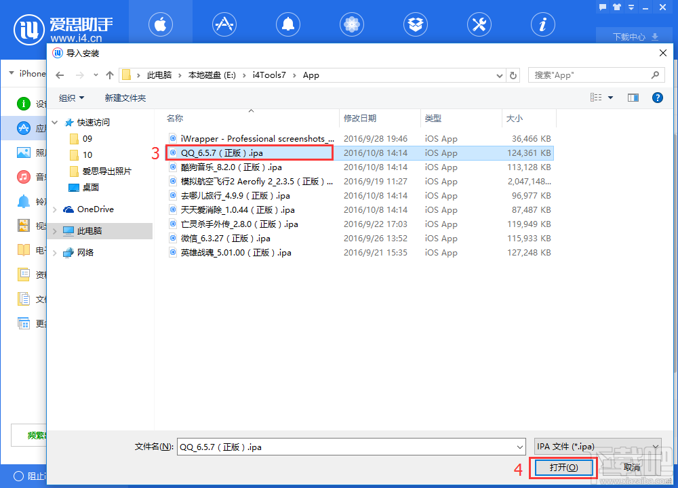The height and width of the screenshot is (488, 678).
Task: Go back in the file dialog
Action: [60, 75]
